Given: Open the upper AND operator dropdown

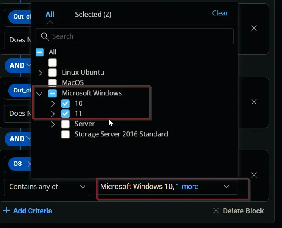Looking at the screenshot, I should 18,65.
